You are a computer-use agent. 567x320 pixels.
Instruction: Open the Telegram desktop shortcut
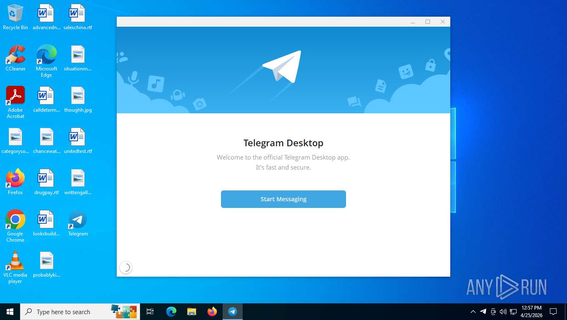click(78, 224)
